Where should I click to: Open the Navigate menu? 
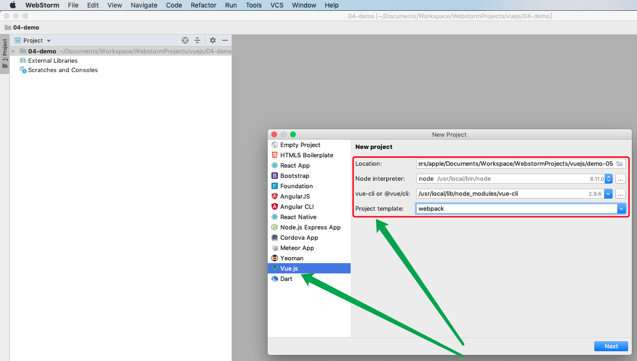point(144,5)
